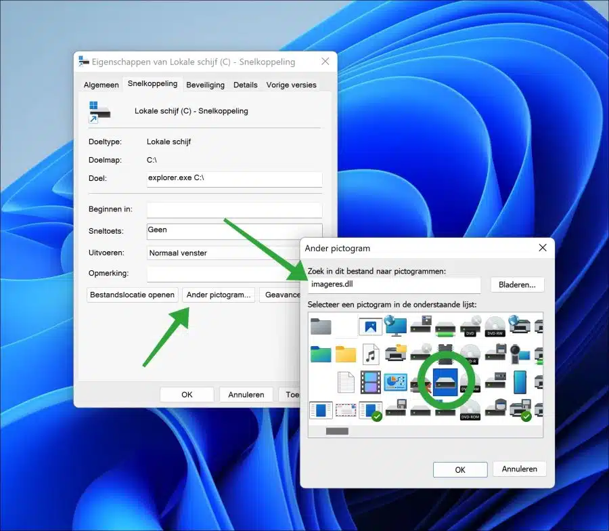Click the Bestandslocatie openen button
The width and height of the screenshot is (609, 531).
pos(133,295)
